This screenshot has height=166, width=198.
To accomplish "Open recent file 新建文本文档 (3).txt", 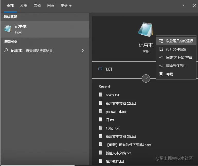I will click(121, 136).
